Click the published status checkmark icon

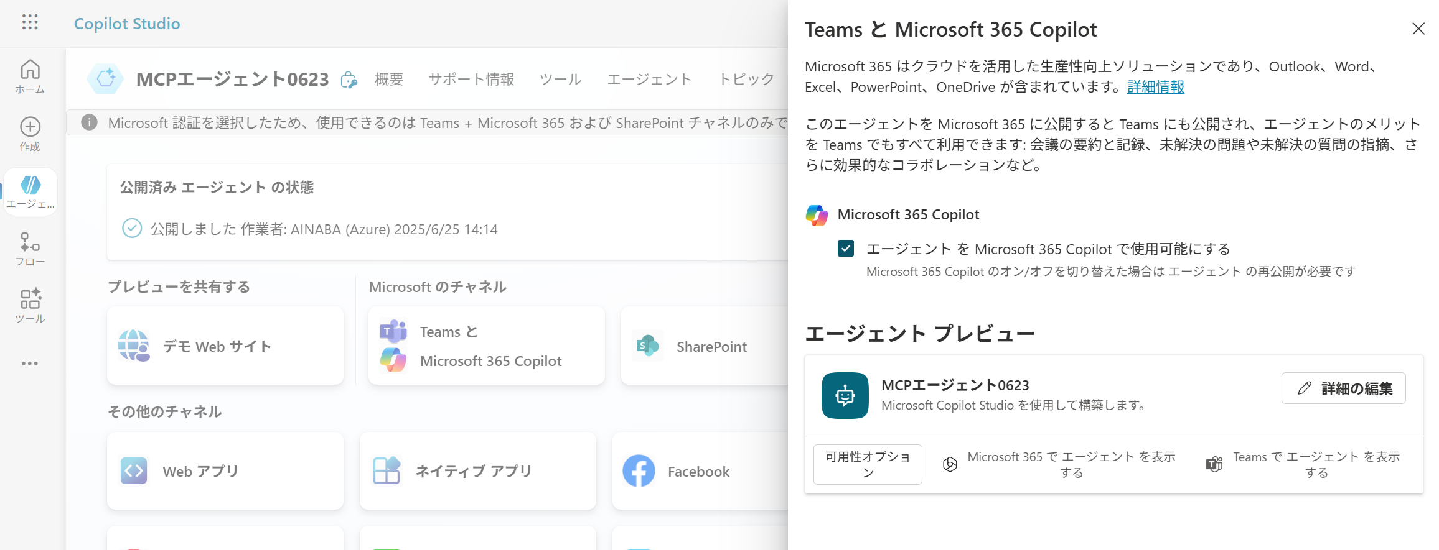(131, 229)
